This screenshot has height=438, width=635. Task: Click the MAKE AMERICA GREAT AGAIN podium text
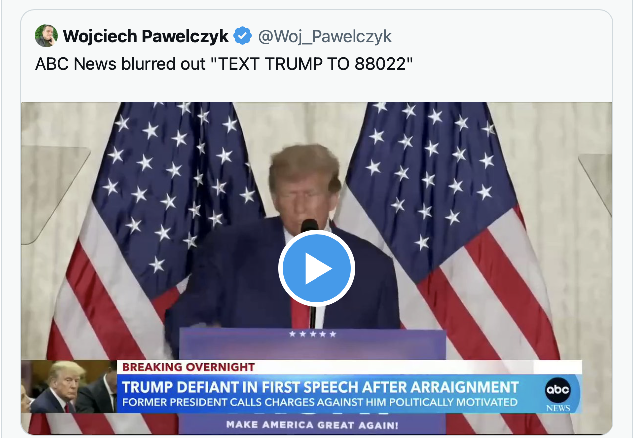[x=312, y=425]
